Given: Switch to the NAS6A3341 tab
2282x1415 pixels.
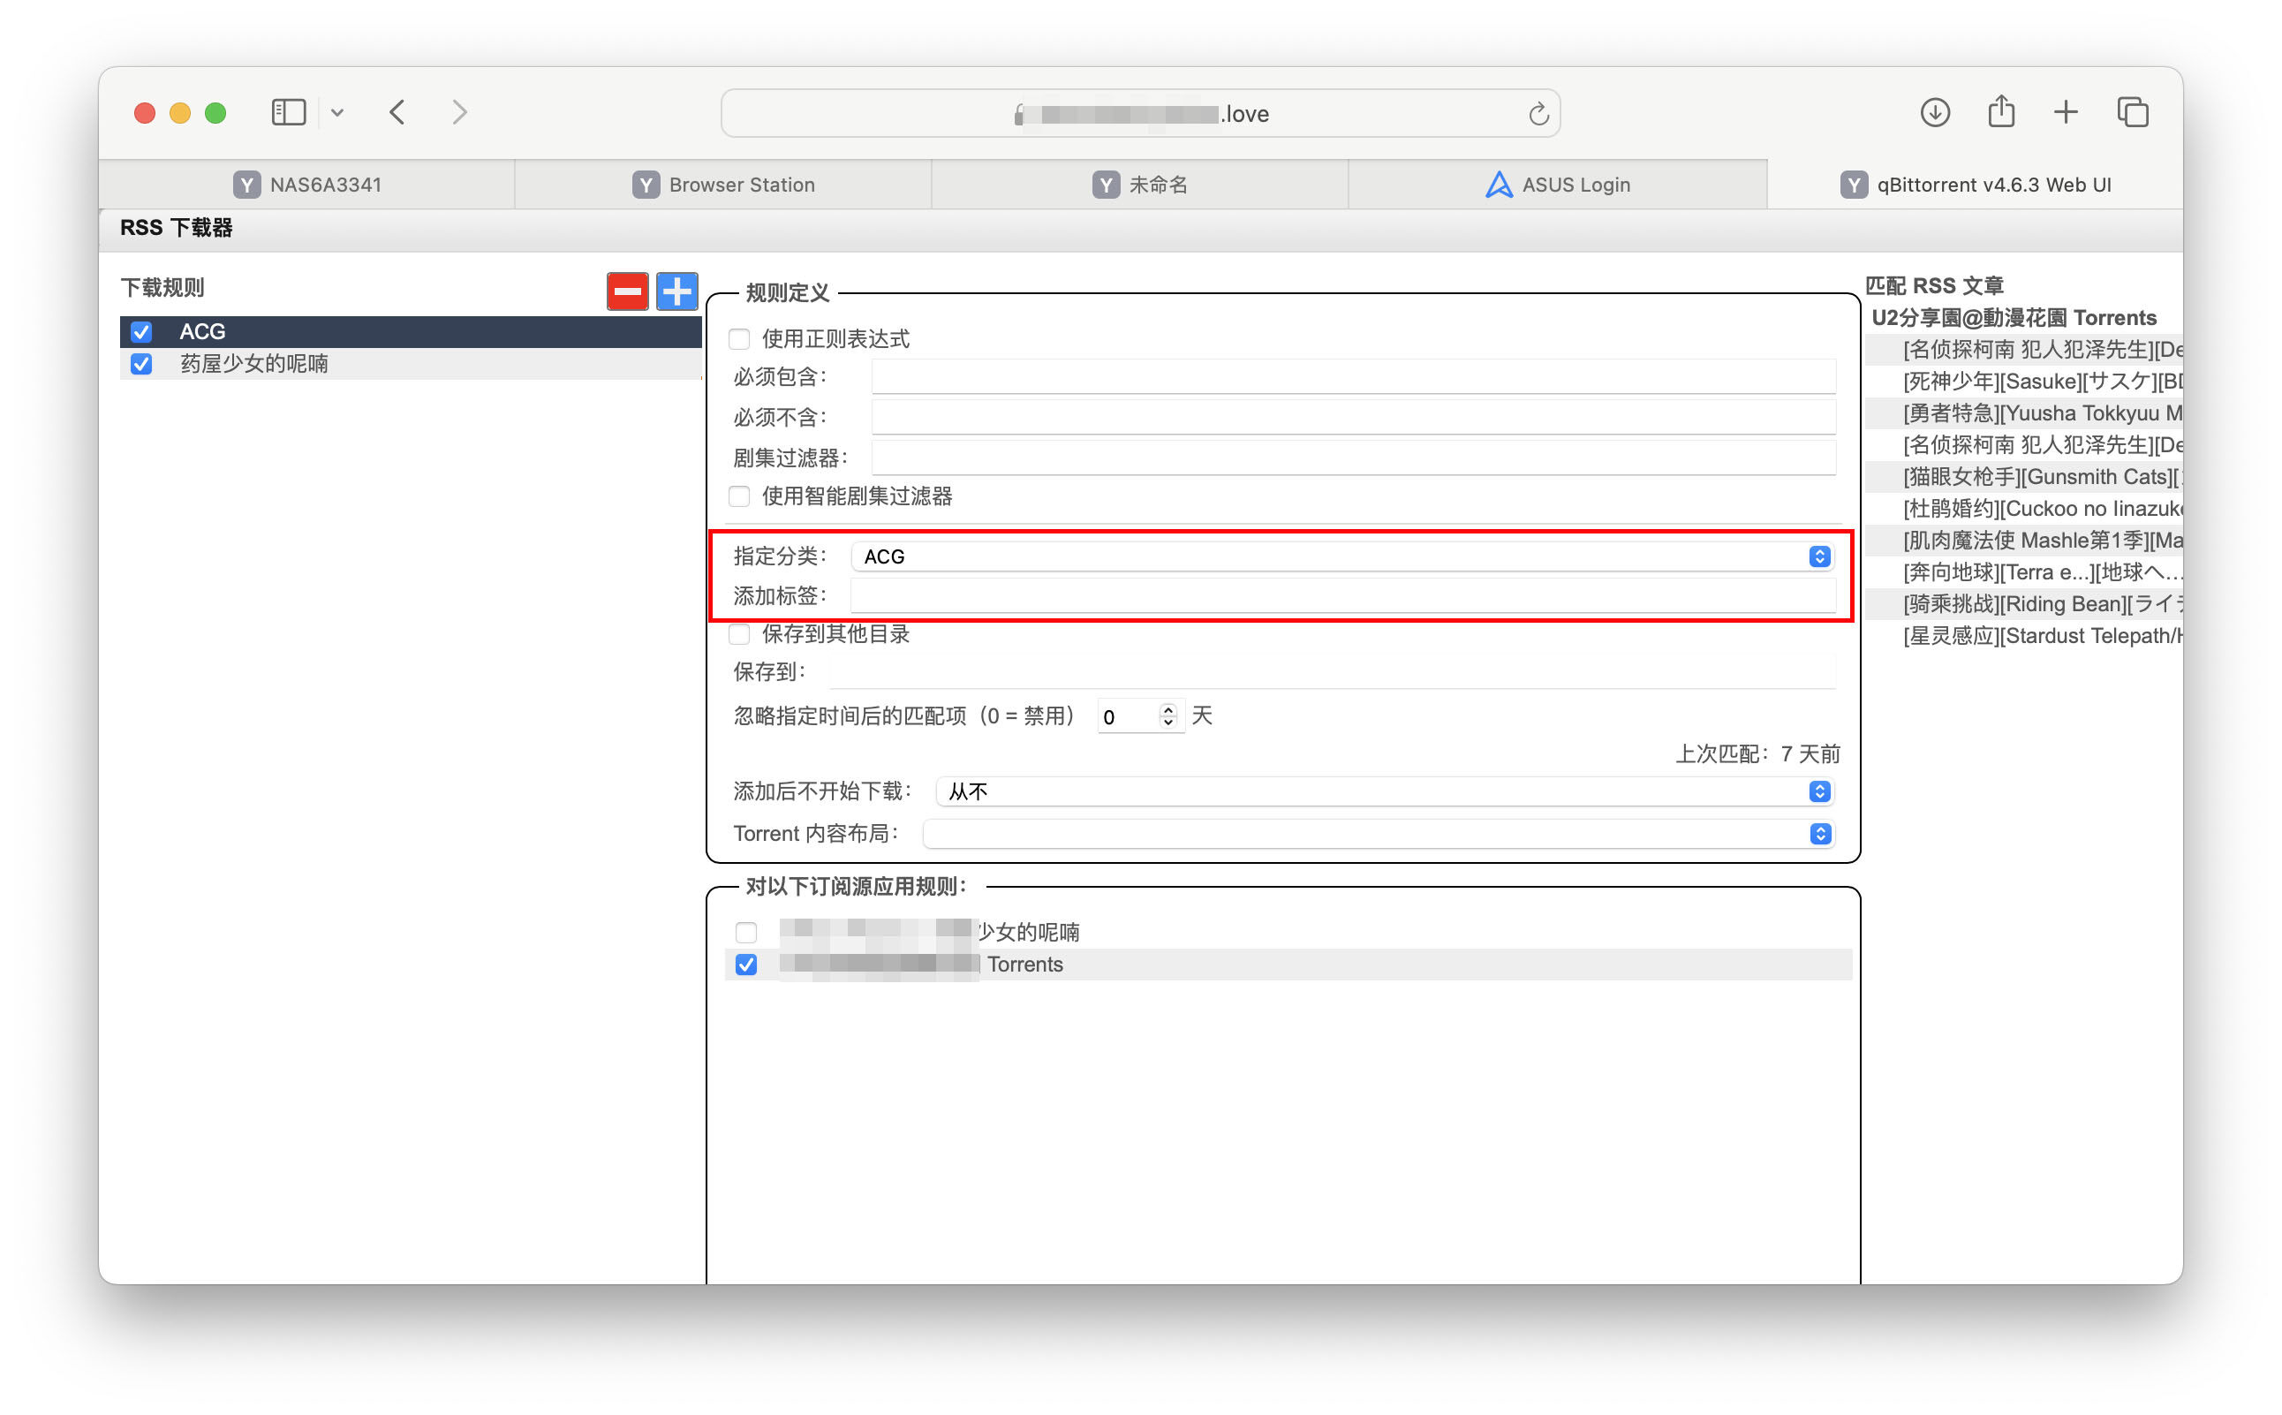Looking at the screenshot, I should (x=306, y=185).
